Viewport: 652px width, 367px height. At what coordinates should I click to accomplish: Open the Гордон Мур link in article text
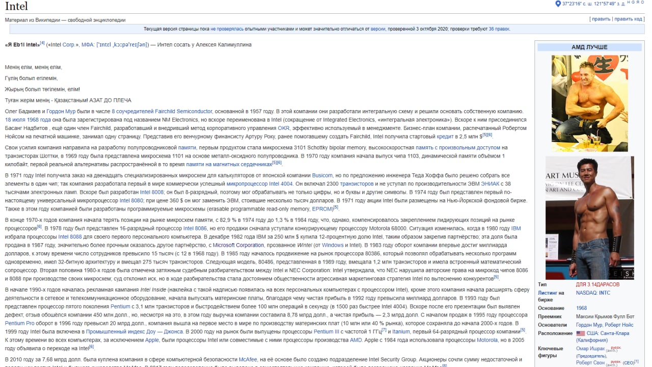pos(61,111)
